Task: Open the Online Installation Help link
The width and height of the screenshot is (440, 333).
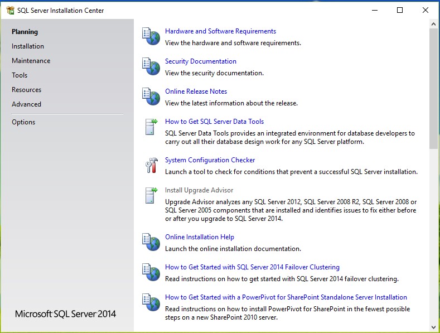Action: 200,237
